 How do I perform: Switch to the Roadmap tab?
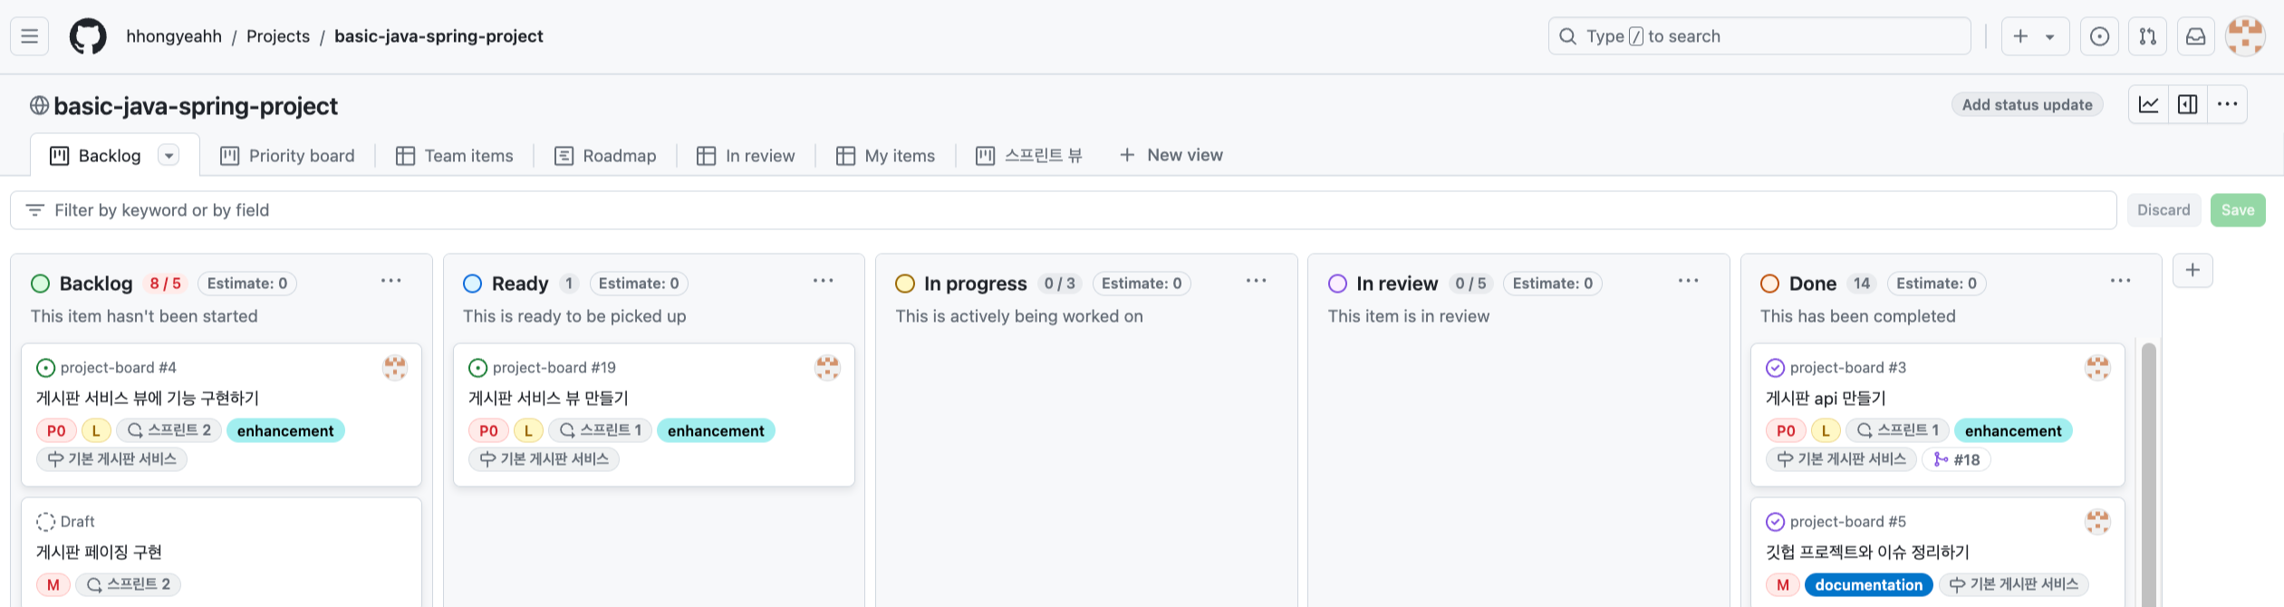605,156
